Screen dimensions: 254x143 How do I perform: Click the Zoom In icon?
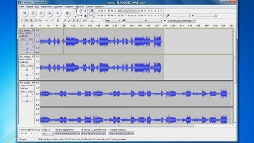click(65, 21)
